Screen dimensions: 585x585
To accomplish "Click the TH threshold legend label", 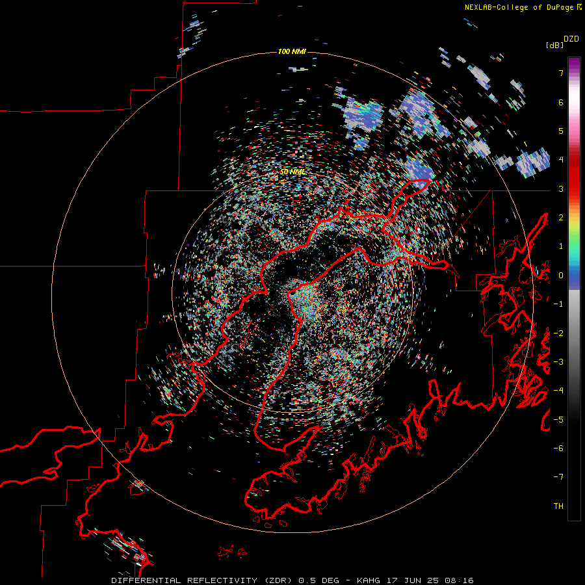I will pyautogui.click(x=558, y=506).
